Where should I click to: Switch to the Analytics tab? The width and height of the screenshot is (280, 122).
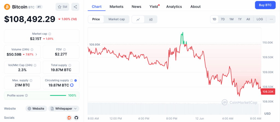174,7
